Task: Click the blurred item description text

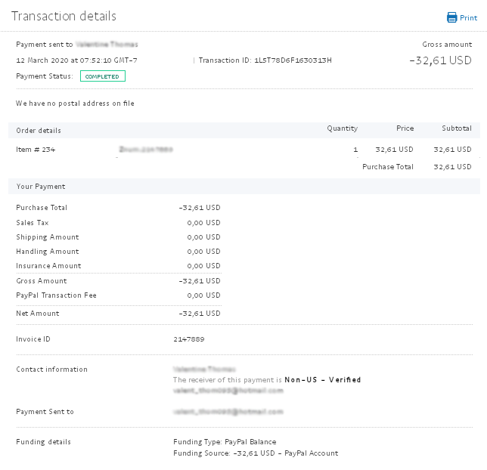Action: pyautogui.click(x=146, y=150)
